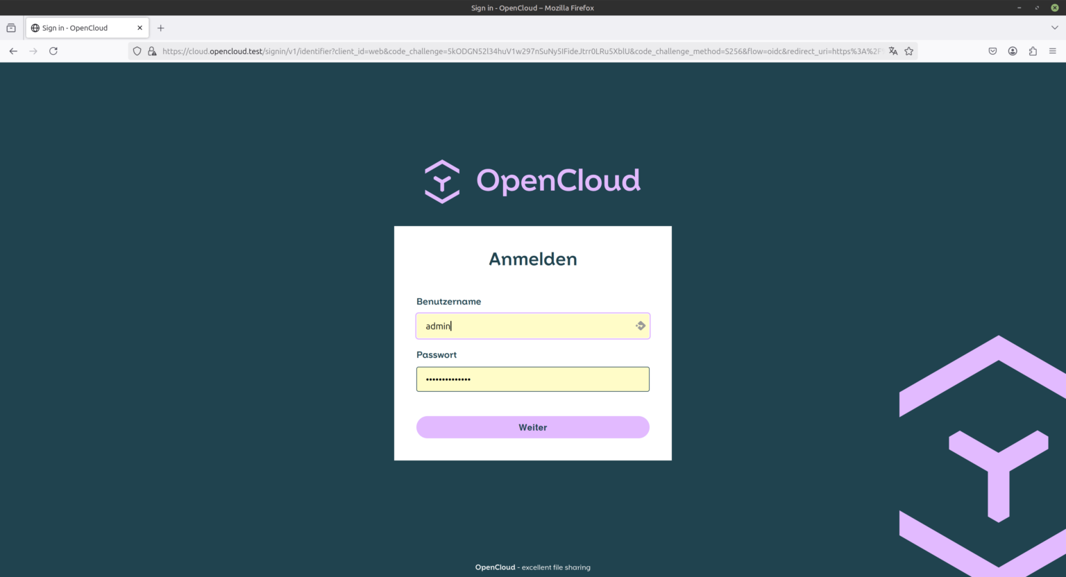This screenshot has width=1066, height=577.
Task: Open the extensions puzzle-piece icon
Action: pyautogui.click(x=1033, y=51)
